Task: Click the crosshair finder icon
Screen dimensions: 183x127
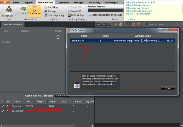Action: point(77,86)
